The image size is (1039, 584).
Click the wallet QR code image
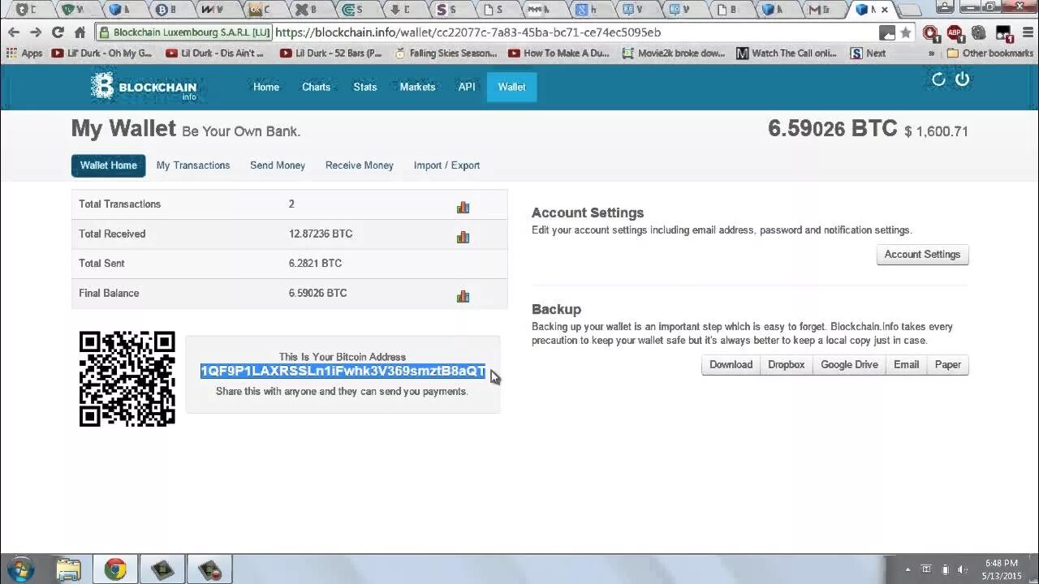click(127, 379)
